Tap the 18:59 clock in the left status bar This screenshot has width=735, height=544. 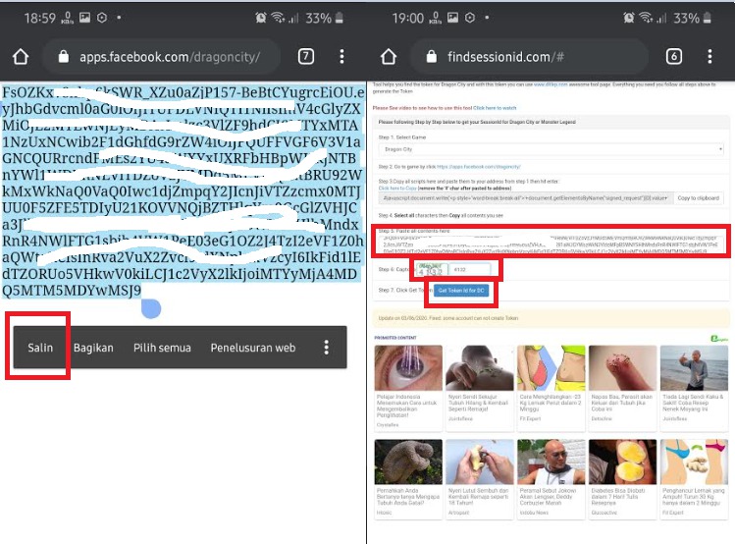40,18
